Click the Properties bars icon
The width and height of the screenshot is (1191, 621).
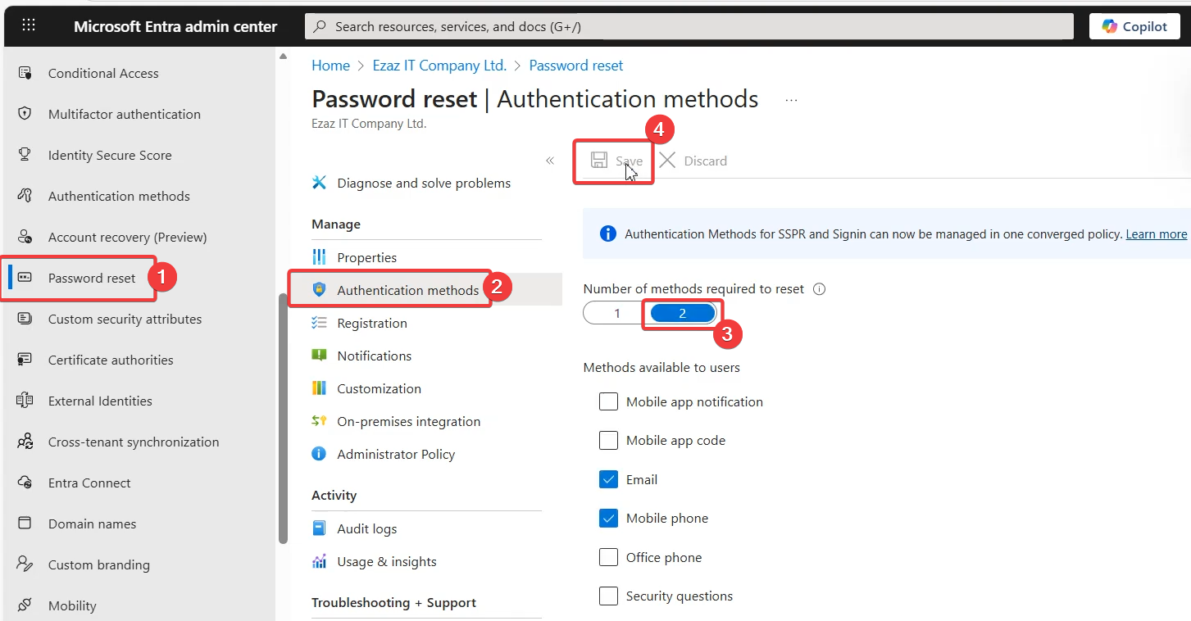(x=320, y=257)
